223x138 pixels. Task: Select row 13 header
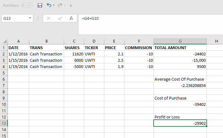coord(4,123)
